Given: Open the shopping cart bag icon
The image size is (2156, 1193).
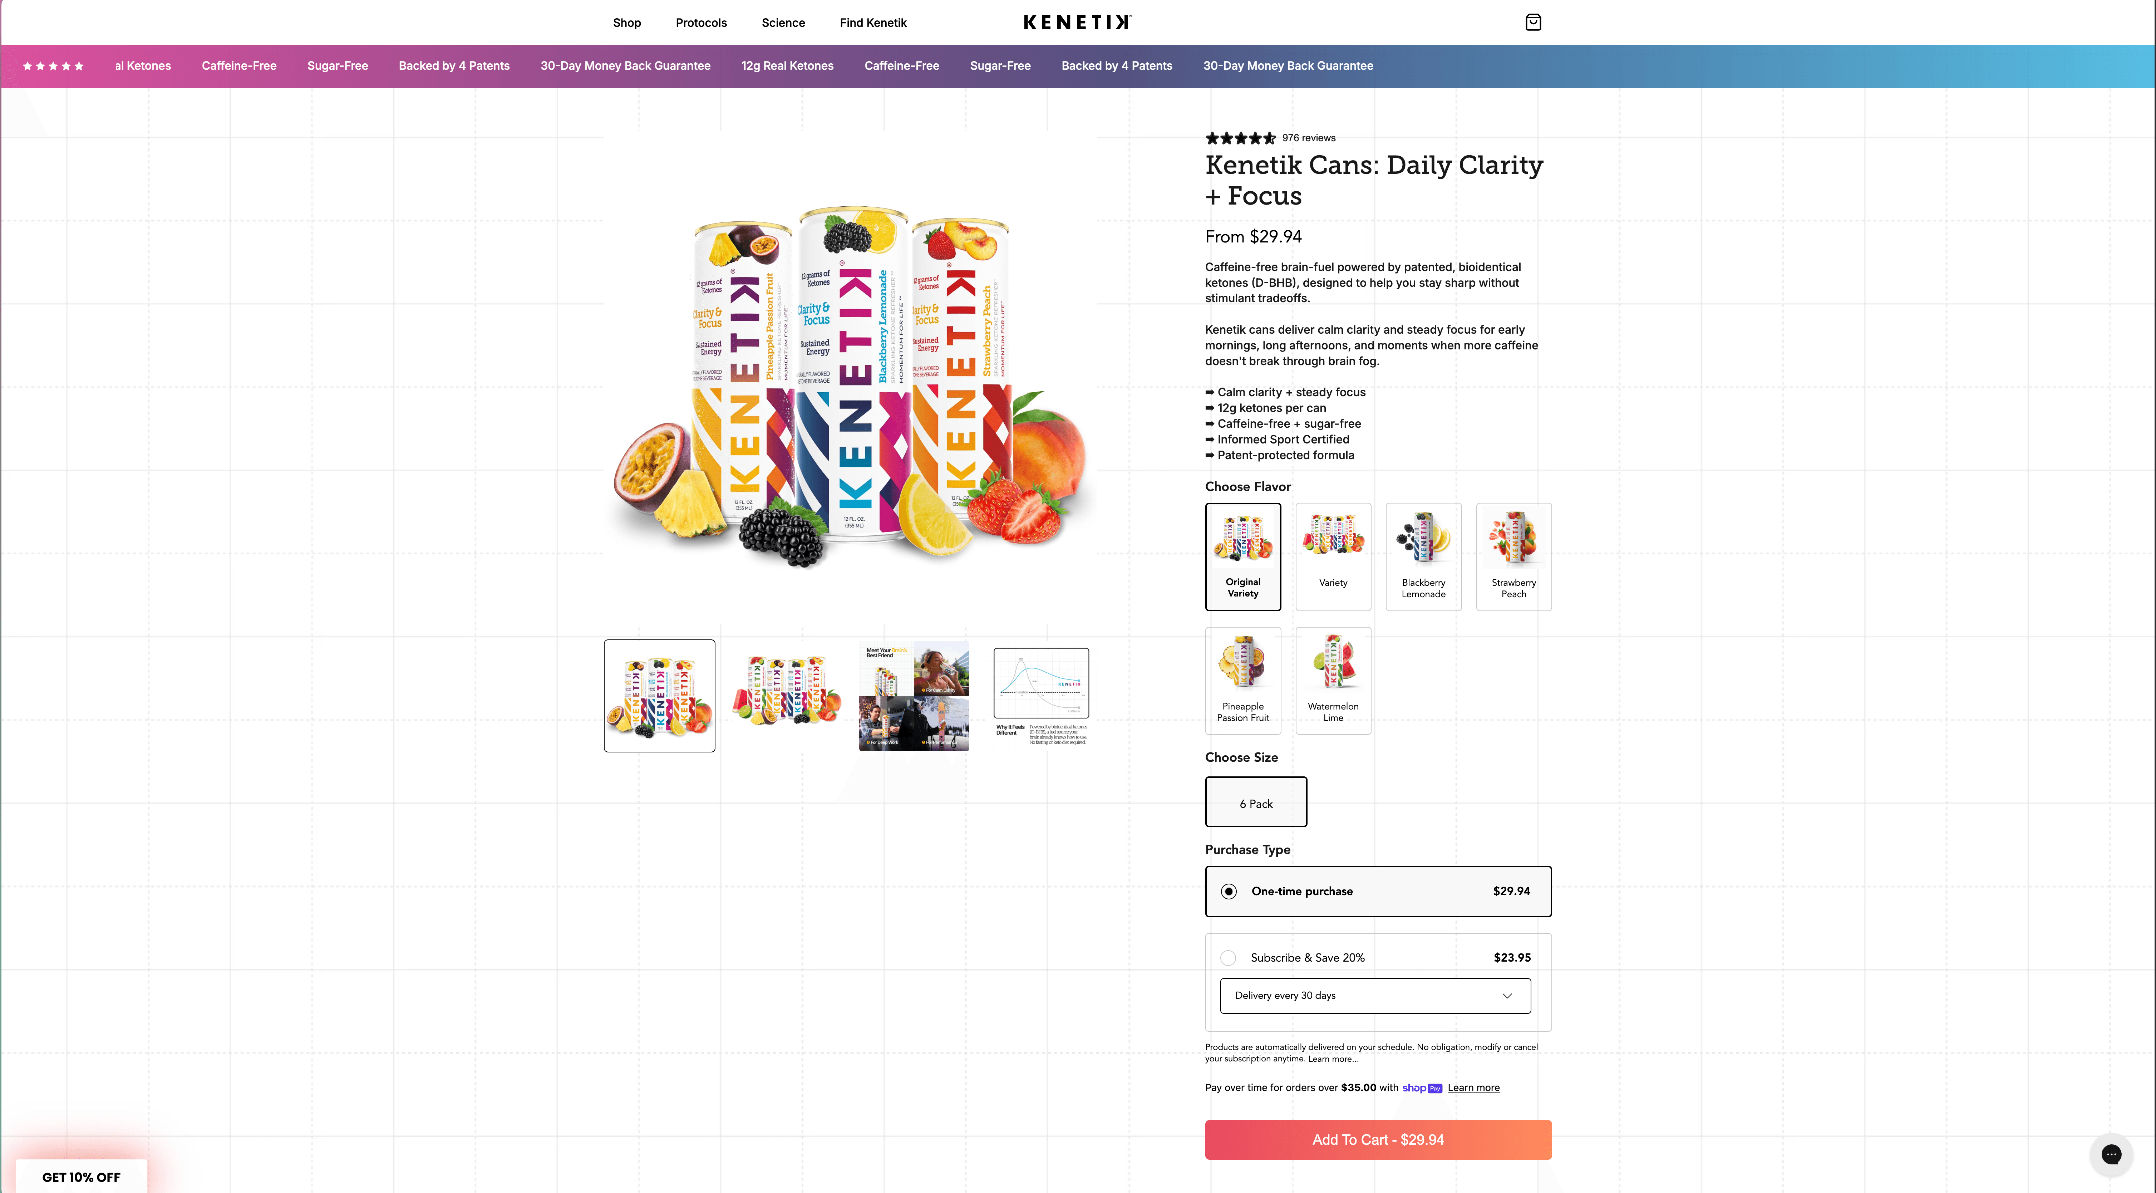Looking at the screenshot, I should coord(1533,22).
